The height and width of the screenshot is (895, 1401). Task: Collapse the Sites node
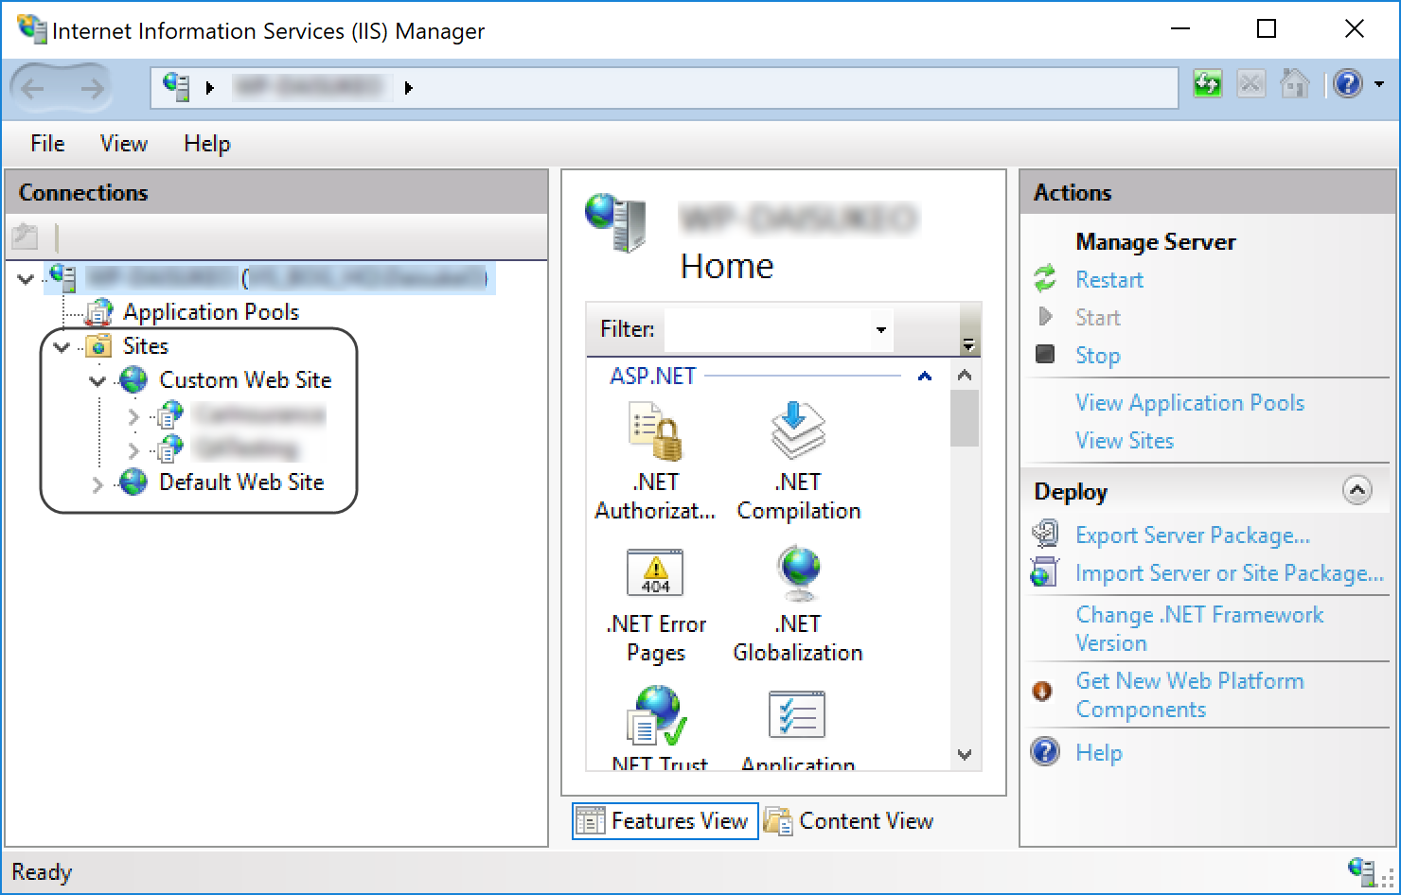(62, 346)
